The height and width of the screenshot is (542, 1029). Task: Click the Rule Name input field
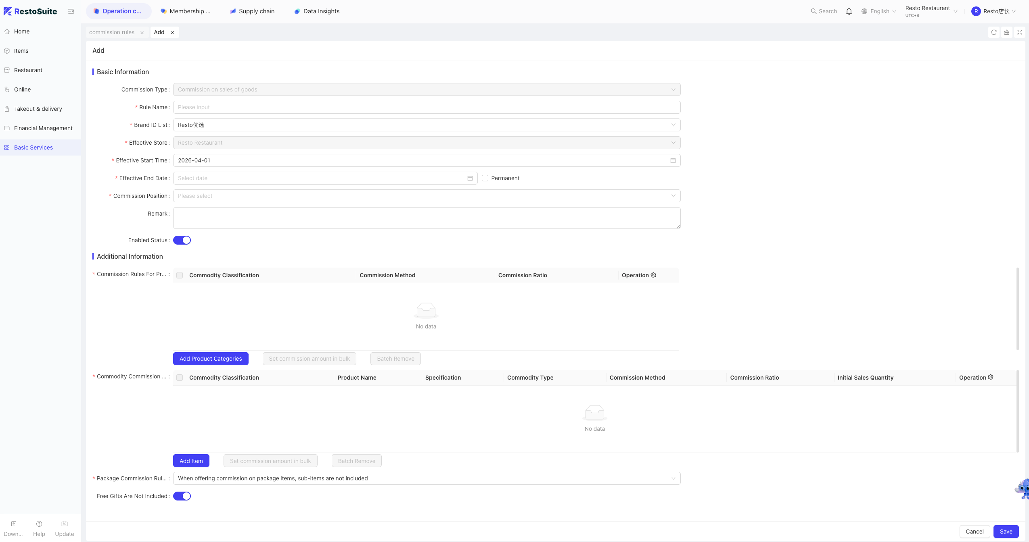[x=427, y=107]
